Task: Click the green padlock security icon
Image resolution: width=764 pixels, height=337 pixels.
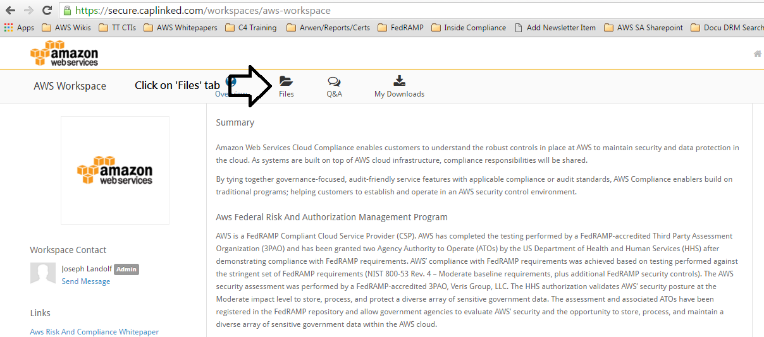Action: [67, 11]
